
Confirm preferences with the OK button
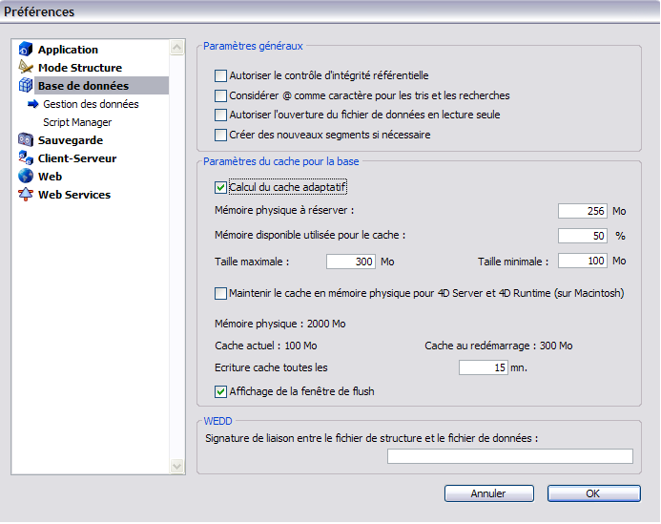pyautogui.click(x=592, y=493)
